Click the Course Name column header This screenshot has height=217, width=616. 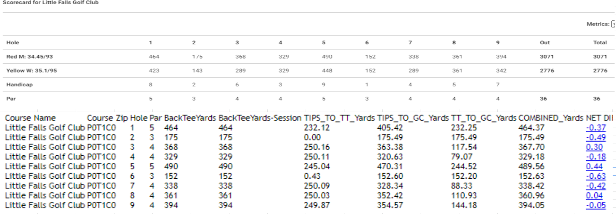[x=30, y=117]
